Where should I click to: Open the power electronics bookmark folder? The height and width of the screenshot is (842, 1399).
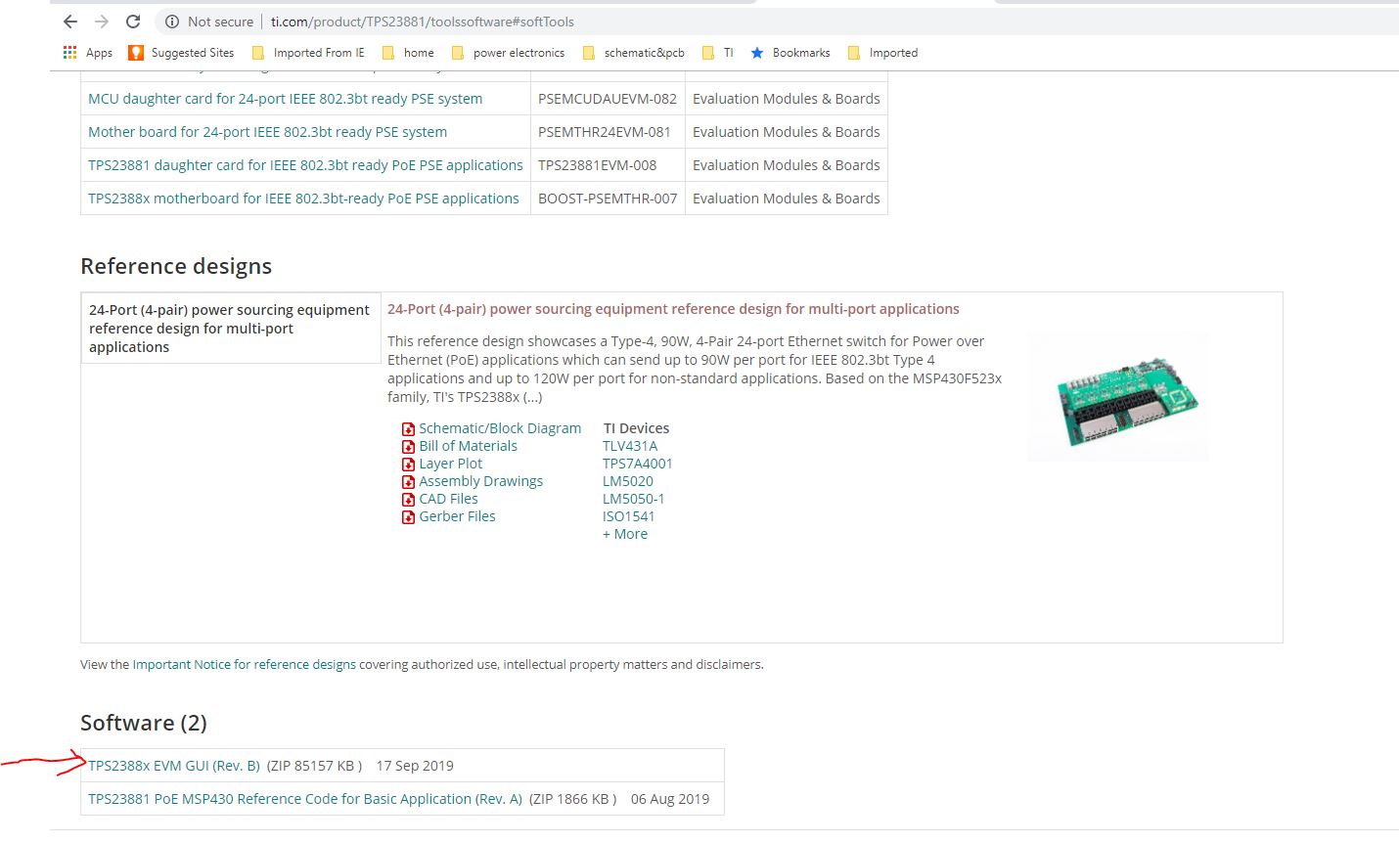tap(508, 53)
